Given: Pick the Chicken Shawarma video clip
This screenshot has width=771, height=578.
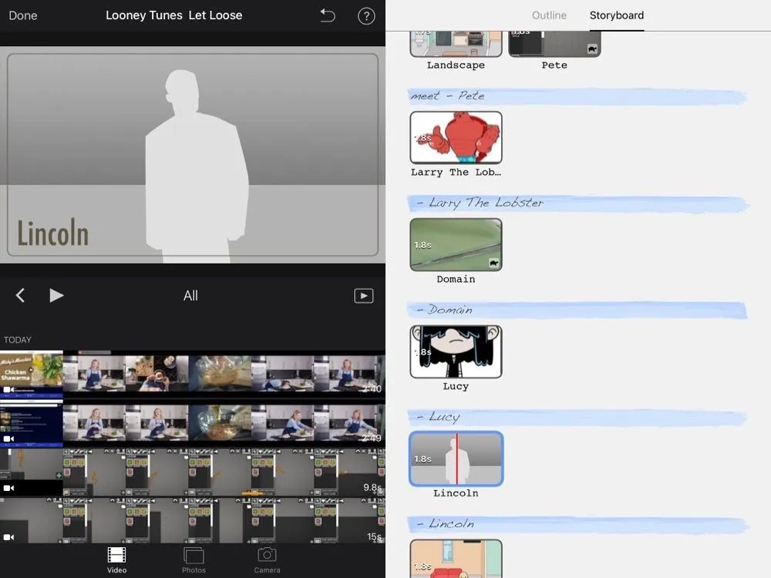Looking at the screenshot, I should click(x=32, y=374).
